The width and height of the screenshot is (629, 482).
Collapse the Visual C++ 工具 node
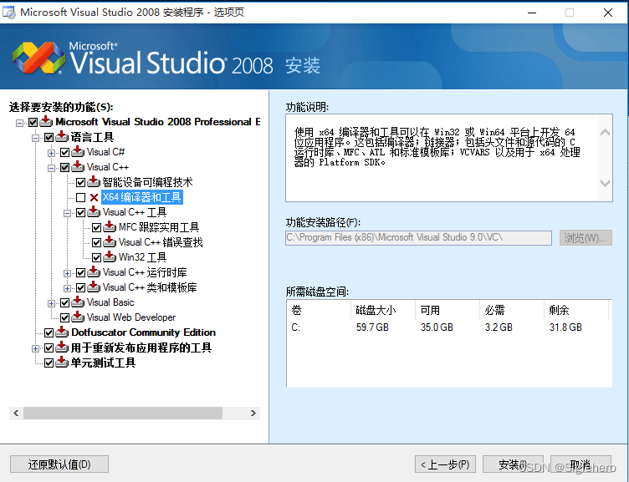(x=68, y=212)
